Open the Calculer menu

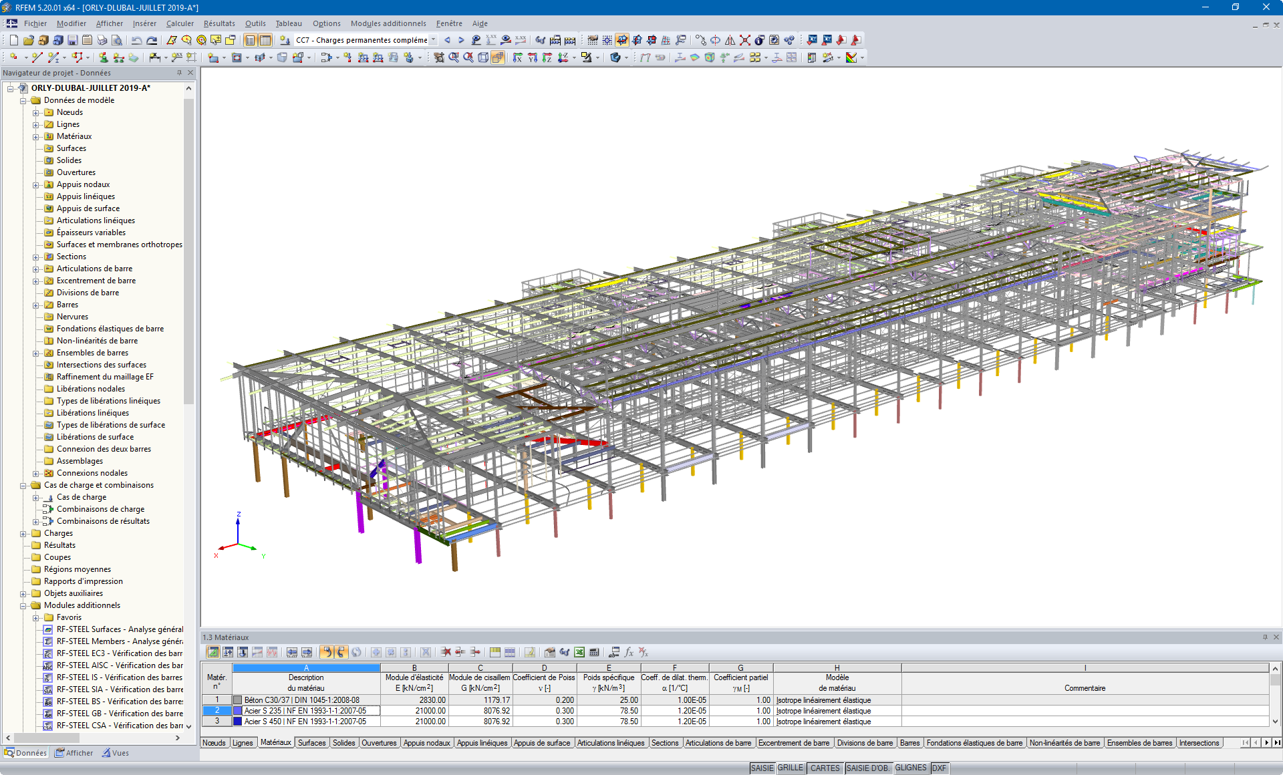179,23
